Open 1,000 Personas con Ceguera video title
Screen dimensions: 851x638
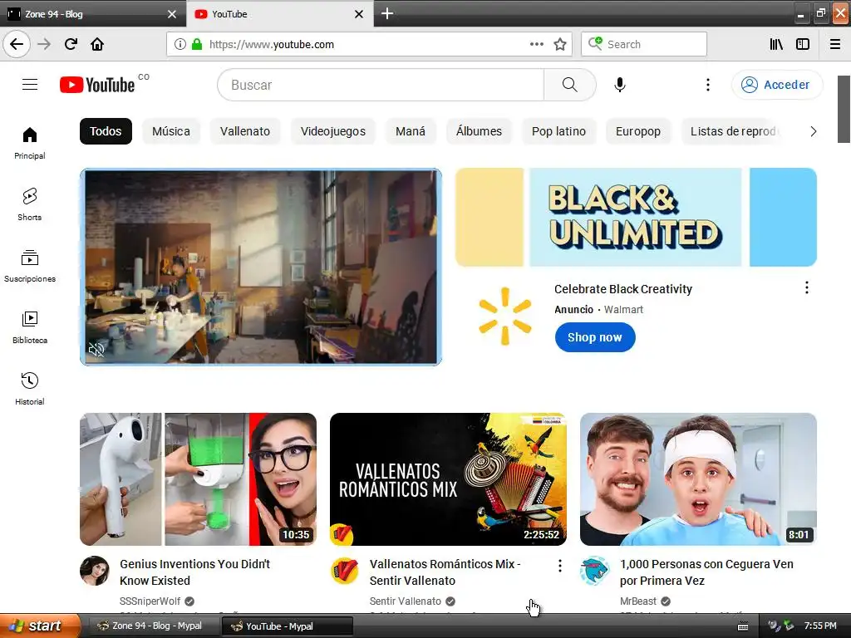click(x=706, y=572)
